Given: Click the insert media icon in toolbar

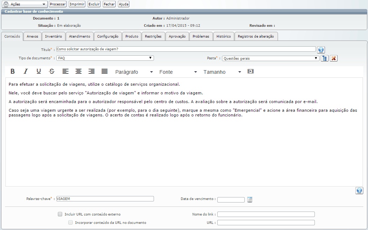Looking at the screenshot, I should [251, 71].
